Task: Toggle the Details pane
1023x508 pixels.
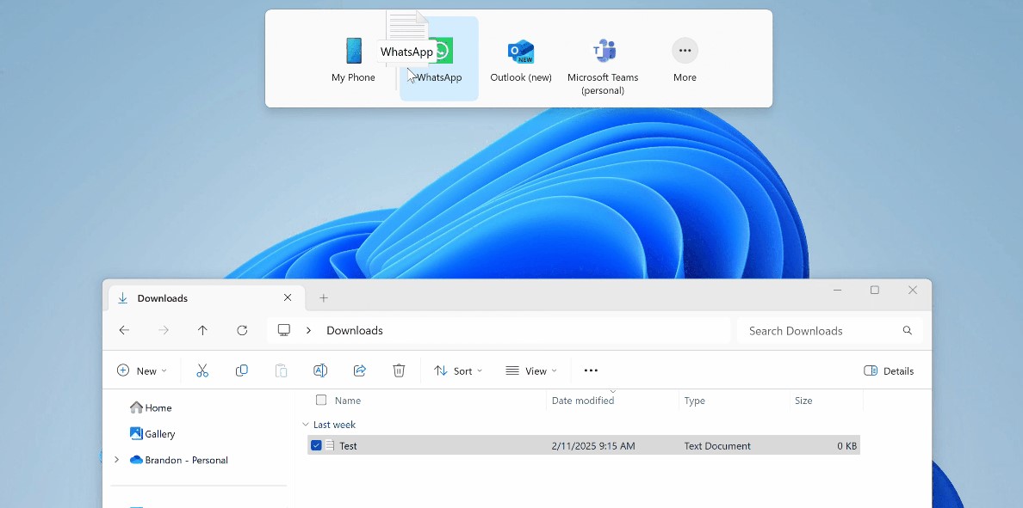Action: [889, 370]
